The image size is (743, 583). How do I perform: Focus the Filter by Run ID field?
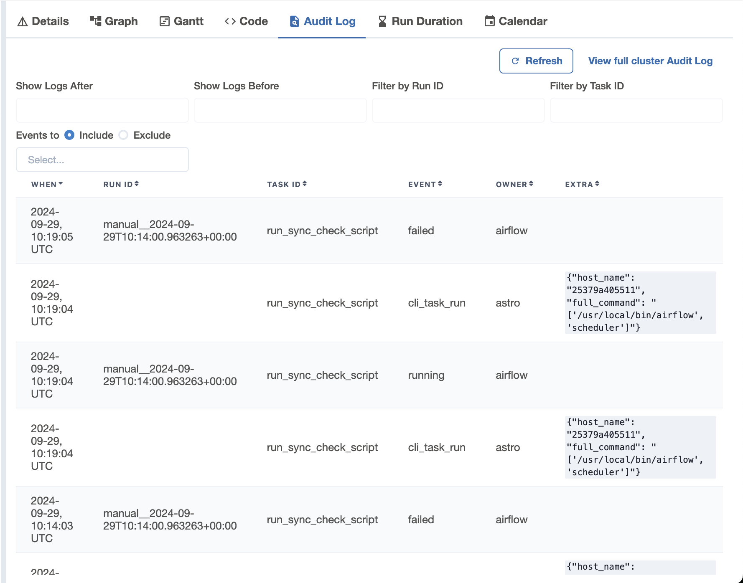click(x=458, y=110)
